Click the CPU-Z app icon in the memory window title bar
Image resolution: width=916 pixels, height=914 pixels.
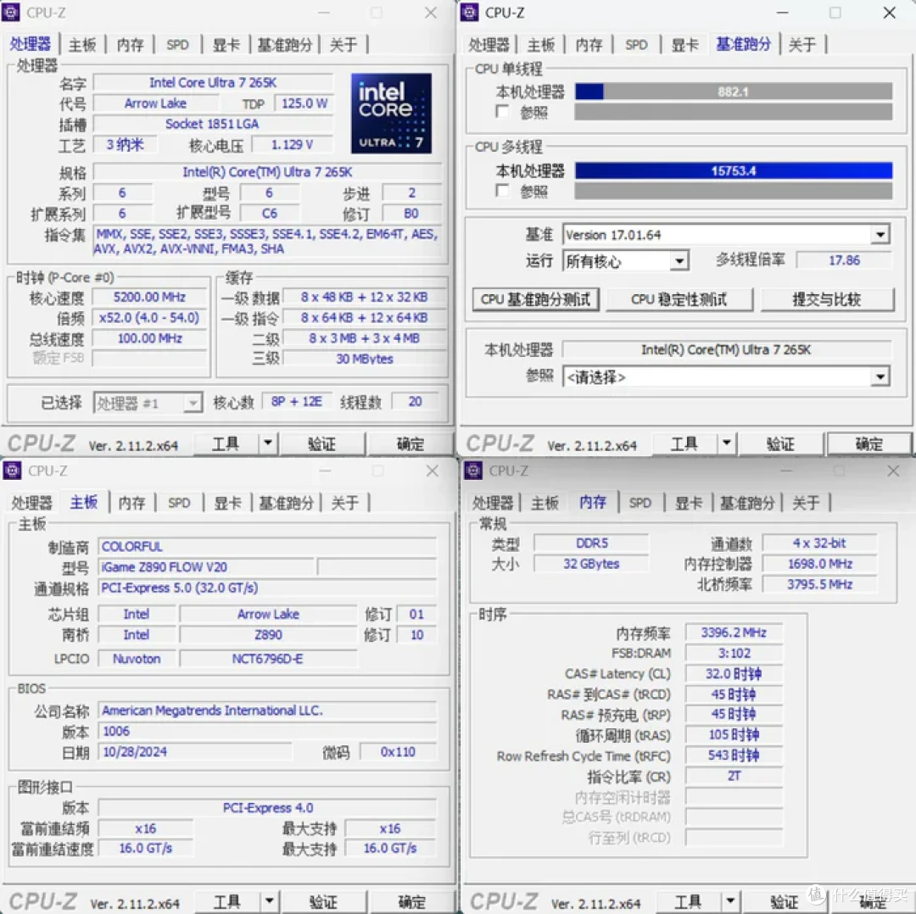473,471
